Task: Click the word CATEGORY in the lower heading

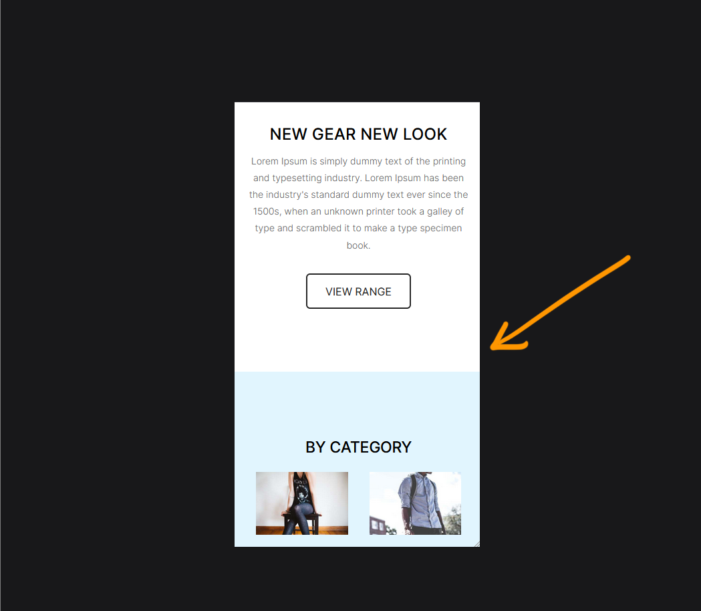Action: (x=371, y=447)
